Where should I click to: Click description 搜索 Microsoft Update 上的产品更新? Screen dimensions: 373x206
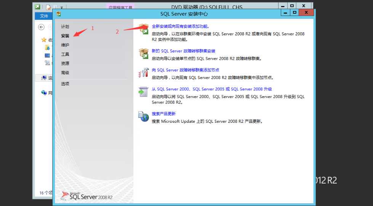207,121
